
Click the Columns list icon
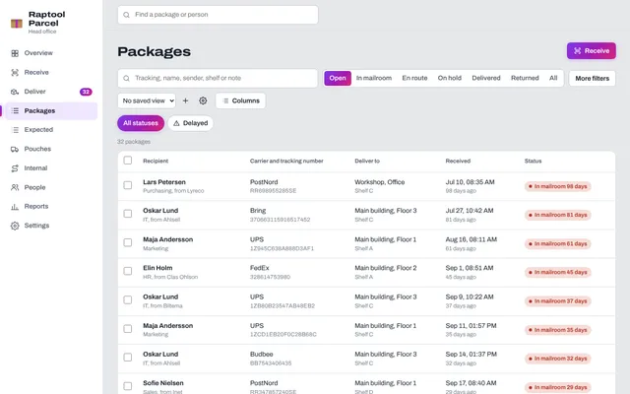pyautogui.click(x=225, y=100)
